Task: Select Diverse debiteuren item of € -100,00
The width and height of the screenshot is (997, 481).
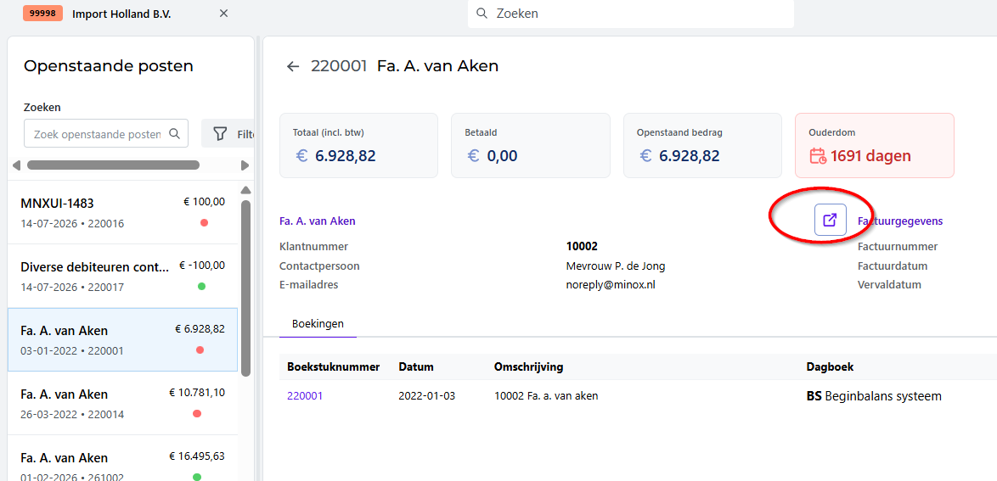Action: pos(123,276)
